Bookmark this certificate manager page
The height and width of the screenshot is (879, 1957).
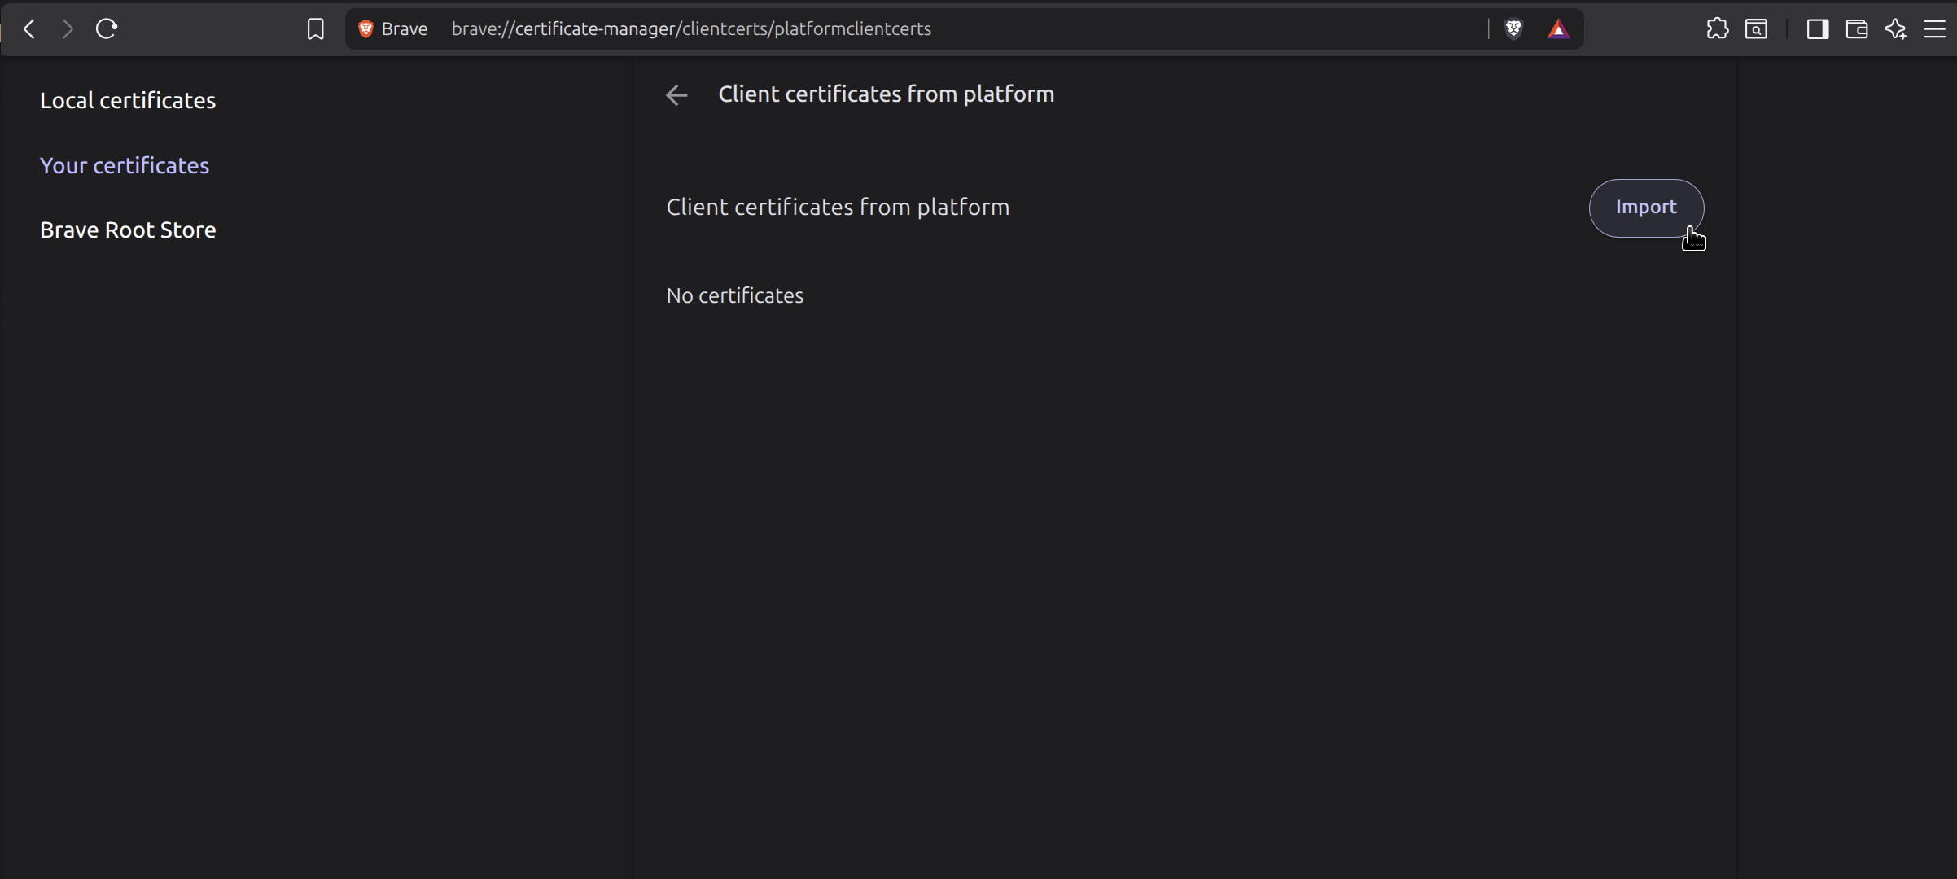[315, 29]
